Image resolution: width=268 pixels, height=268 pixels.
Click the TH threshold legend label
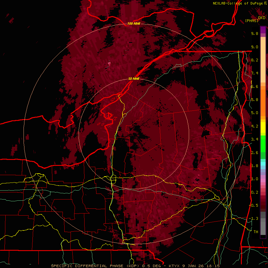pyautogui.click(x=256, y=232)
